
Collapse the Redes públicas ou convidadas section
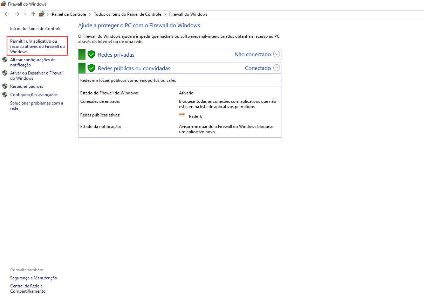pos(276,68)
